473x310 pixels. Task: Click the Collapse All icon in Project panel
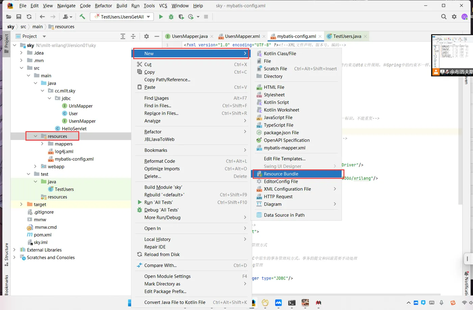tap(133, 36)
